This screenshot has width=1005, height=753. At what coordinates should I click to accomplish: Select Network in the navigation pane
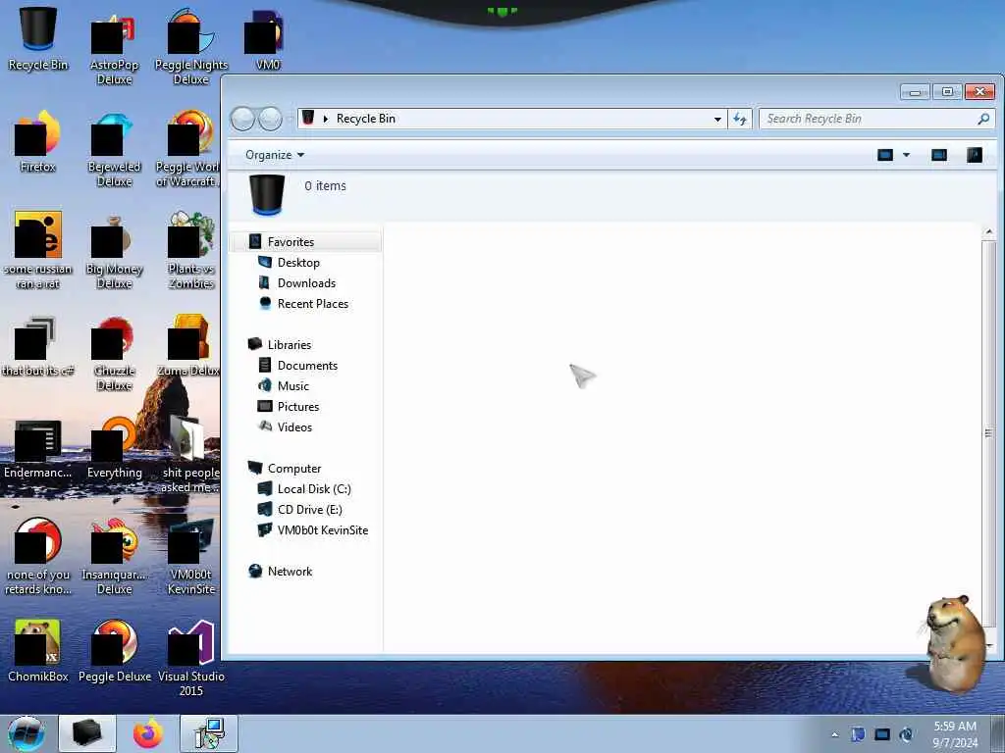pos(290,572)
